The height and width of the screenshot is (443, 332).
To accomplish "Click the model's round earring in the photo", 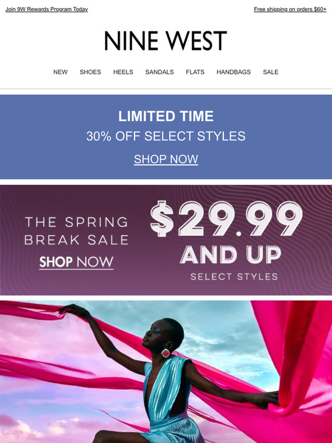I will (165, 353).
